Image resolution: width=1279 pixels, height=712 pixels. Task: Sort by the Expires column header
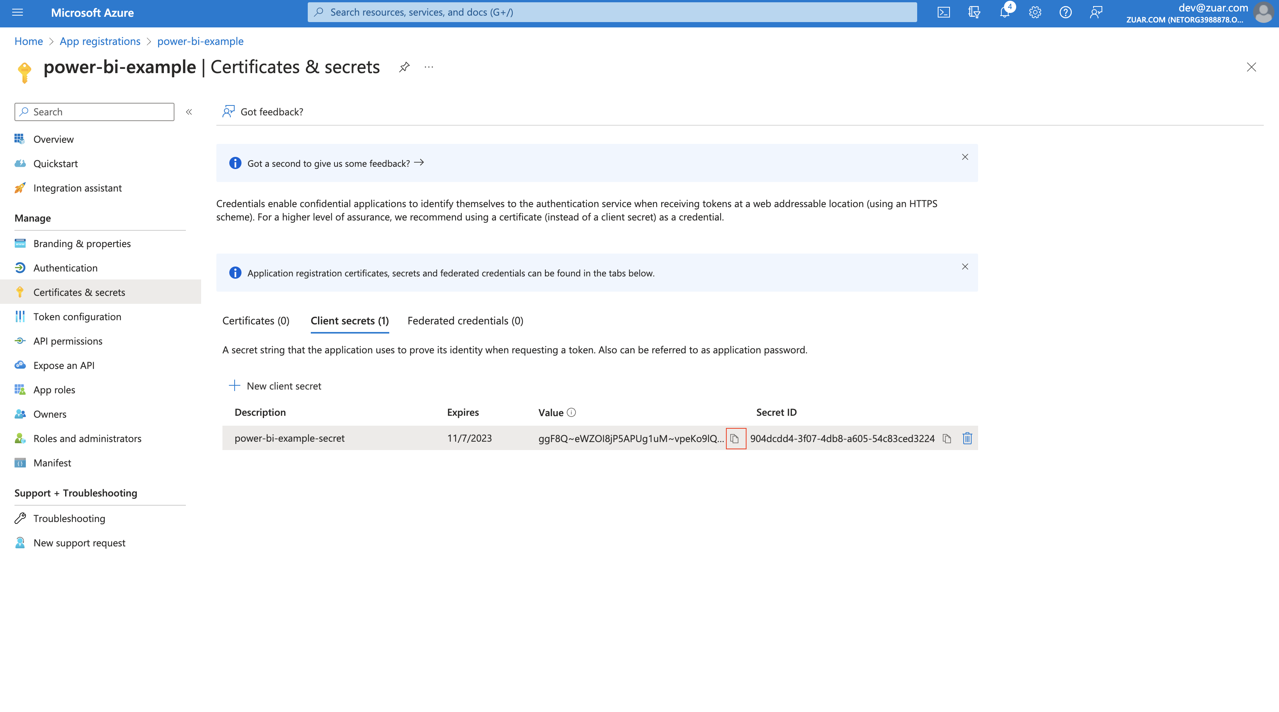pos(463,412)
